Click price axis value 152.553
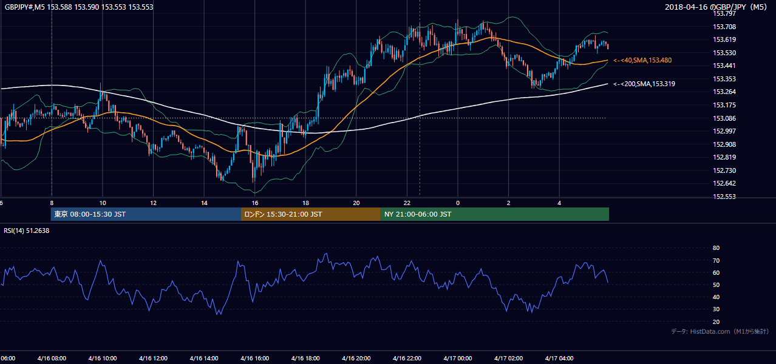The height and width of the screenshot is (364, 776). [724, 197]
